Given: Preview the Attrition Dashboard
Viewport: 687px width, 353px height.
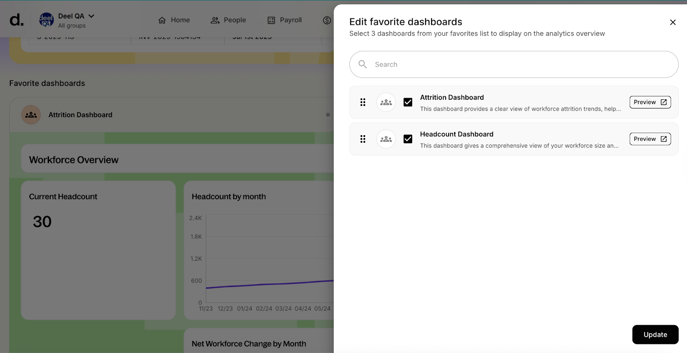Looking at the screenshot, I should tap(650, 102).
